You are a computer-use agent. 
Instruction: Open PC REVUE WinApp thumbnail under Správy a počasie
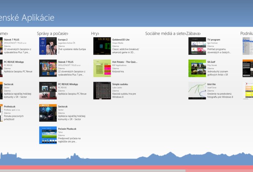pos(48,91)
